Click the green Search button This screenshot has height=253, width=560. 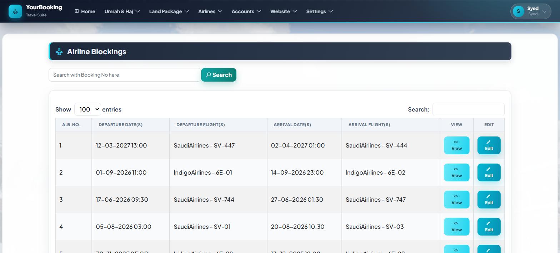(219, 75)
